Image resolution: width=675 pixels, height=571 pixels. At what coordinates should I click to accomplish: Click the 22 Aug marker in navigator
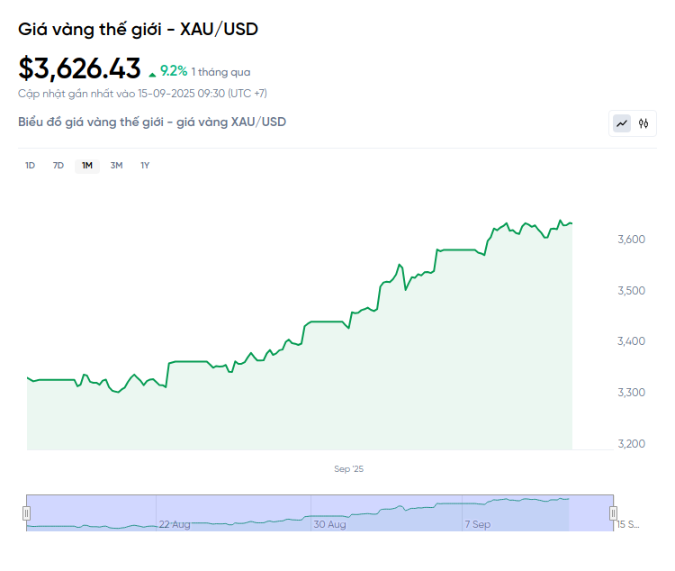point(175,523)
